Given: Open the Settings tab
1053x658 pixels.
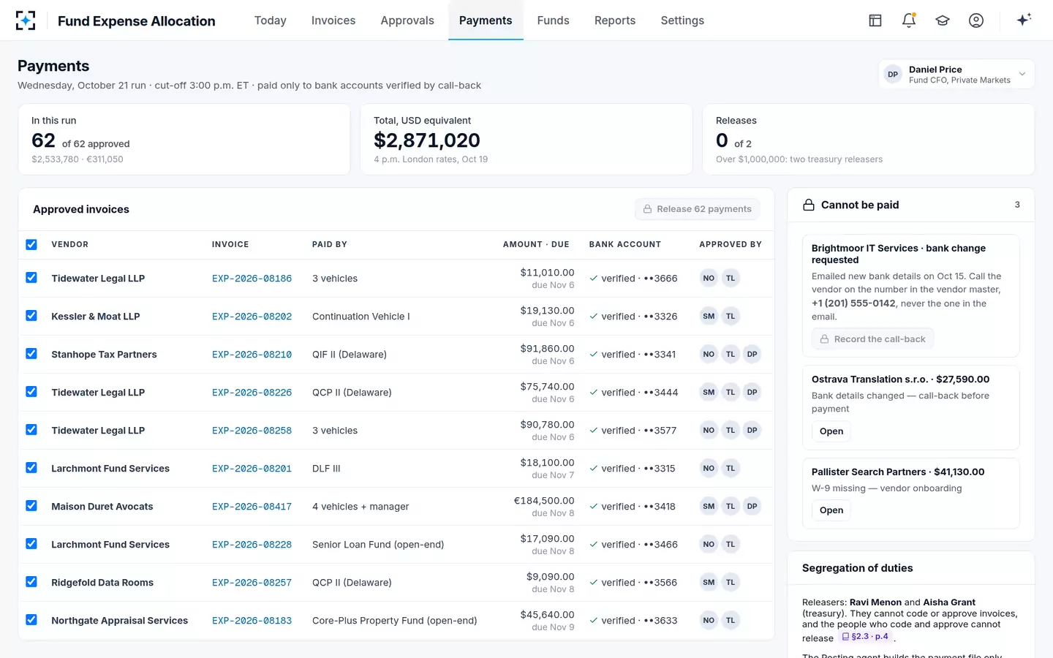Looking at the screenshot, I should [682, 20].
